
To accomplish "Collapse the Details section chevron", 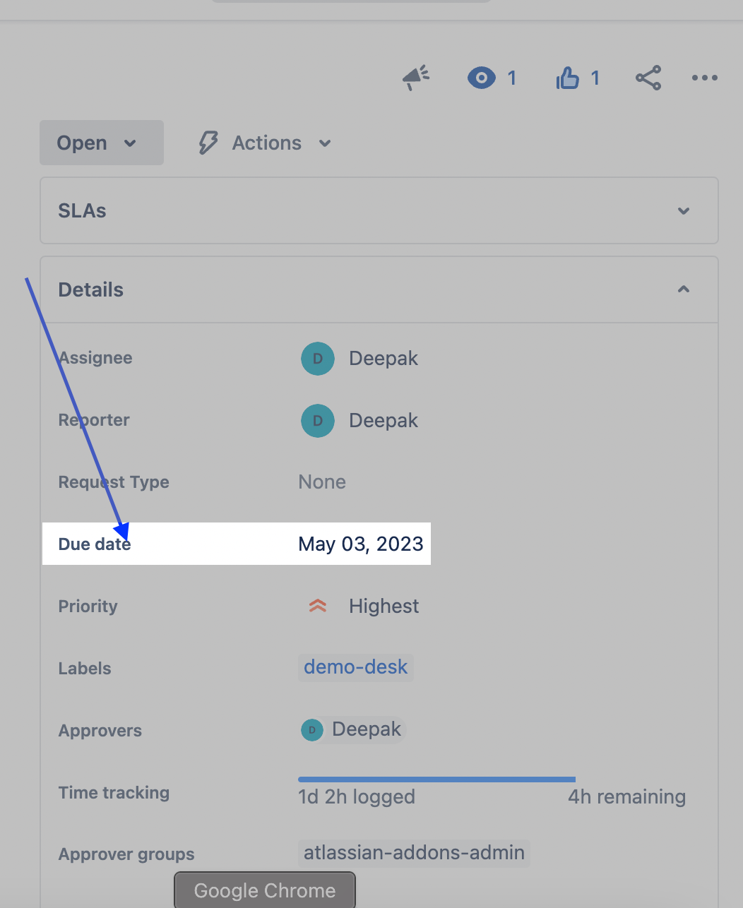I will (683, 289).
